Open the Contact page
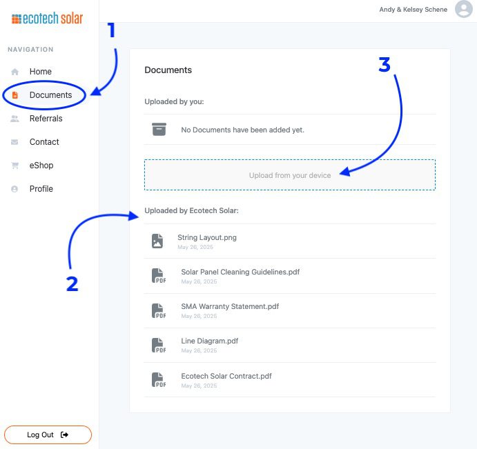Screen dimensions: 477x449 44,142
